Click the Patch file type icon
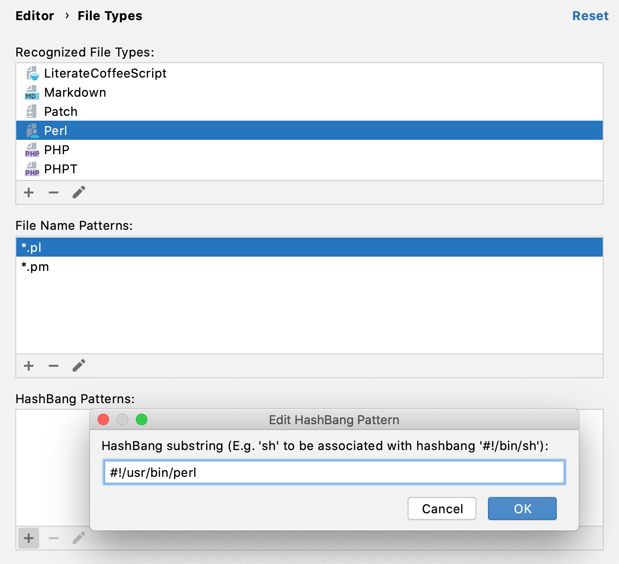 (x=32, y=112)
